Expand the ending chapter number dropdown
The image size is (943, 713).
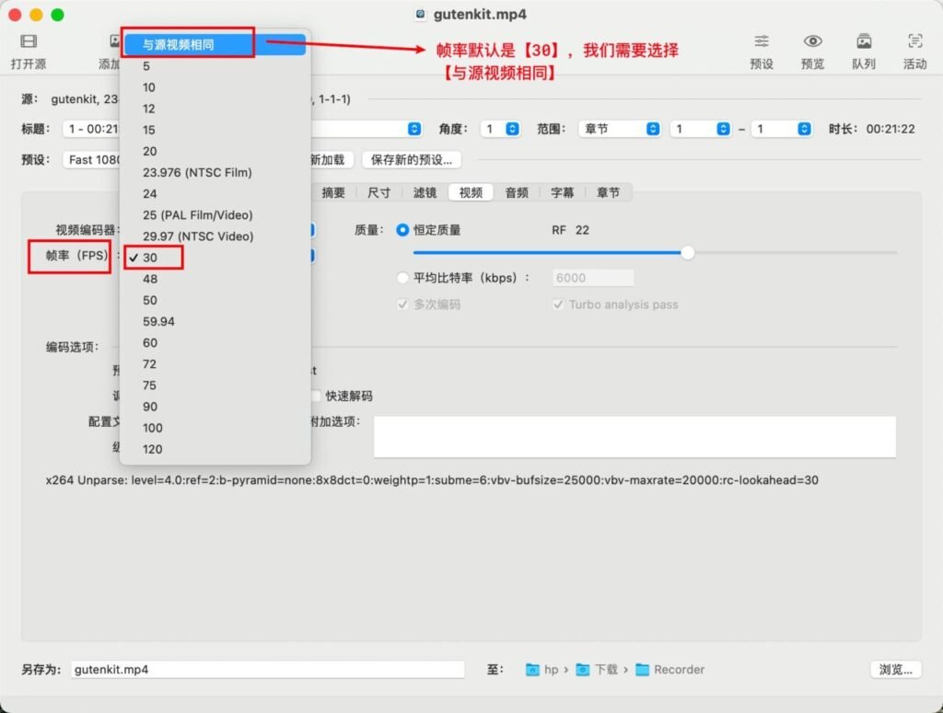pos(783,130)
